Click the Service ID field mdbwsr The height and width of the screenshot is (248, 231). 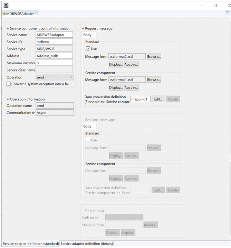(54, 42)
